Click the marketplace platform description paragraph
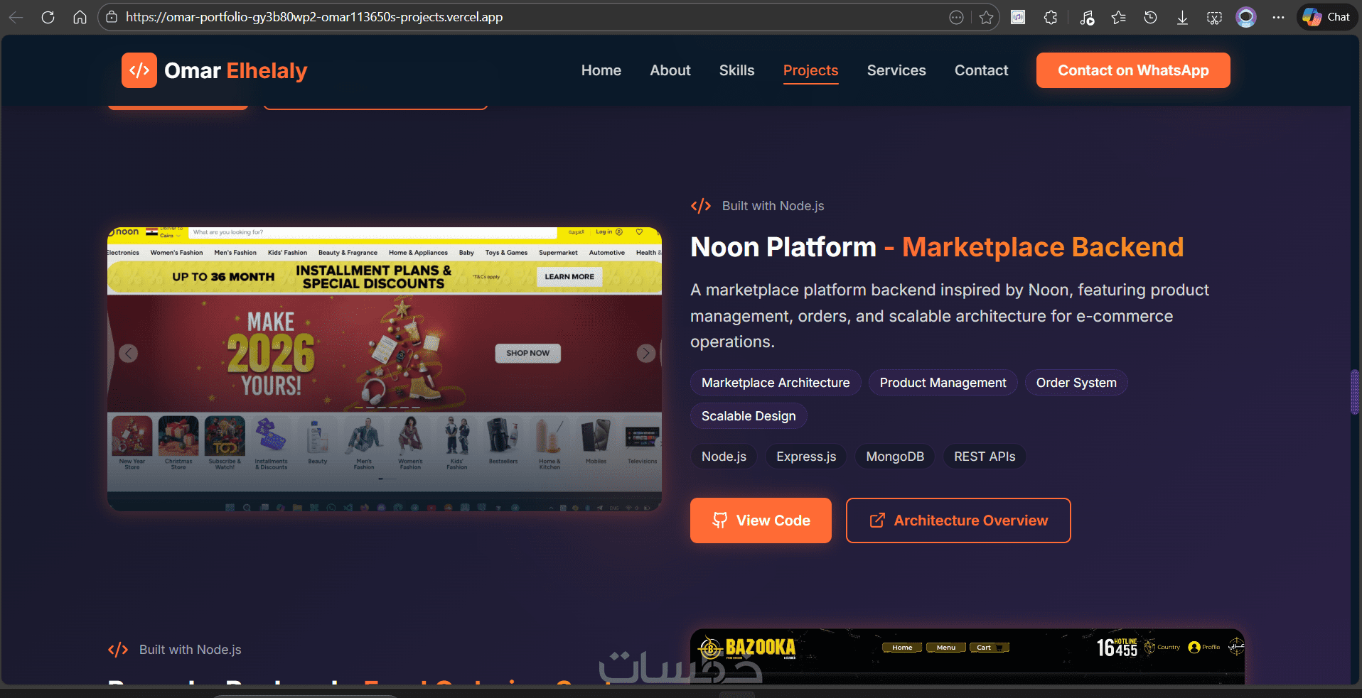The image size is (1362, 698). (950, 316)
